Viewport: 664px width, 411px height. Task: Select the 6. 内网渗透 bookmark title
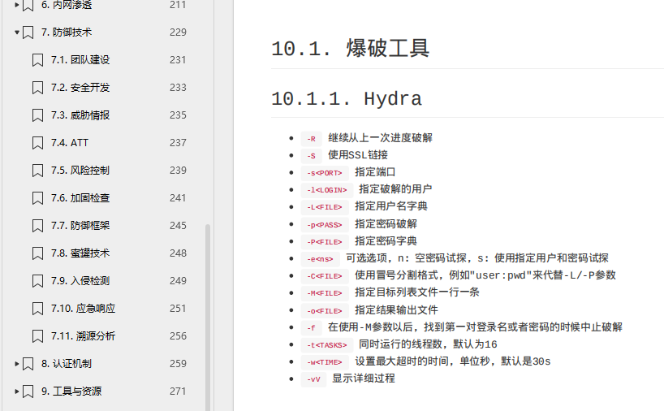tap(67, 5)
